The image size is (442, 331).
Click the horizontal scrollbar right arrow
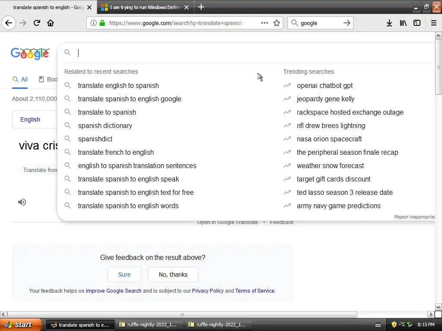pyautogui.click(x=430, y=314)
